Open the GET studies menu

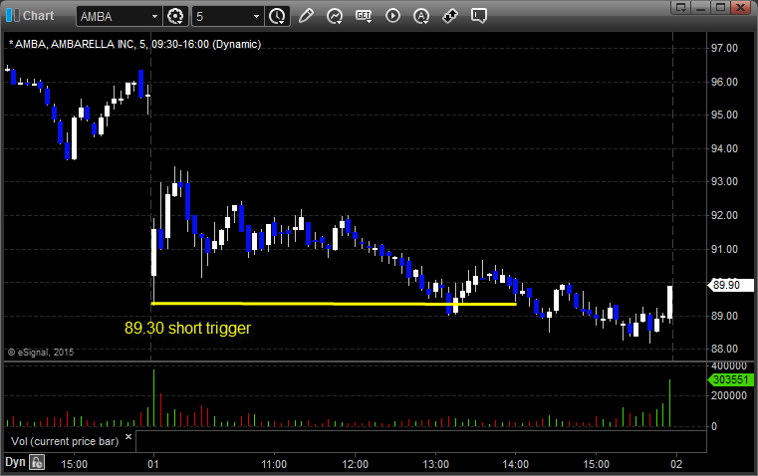point(364,16)
